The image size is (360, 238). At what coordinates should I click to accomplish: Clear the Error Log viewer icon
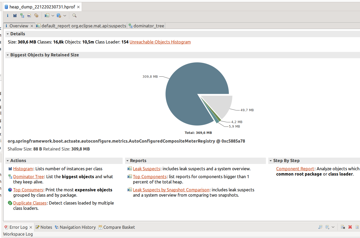(343, 227)
